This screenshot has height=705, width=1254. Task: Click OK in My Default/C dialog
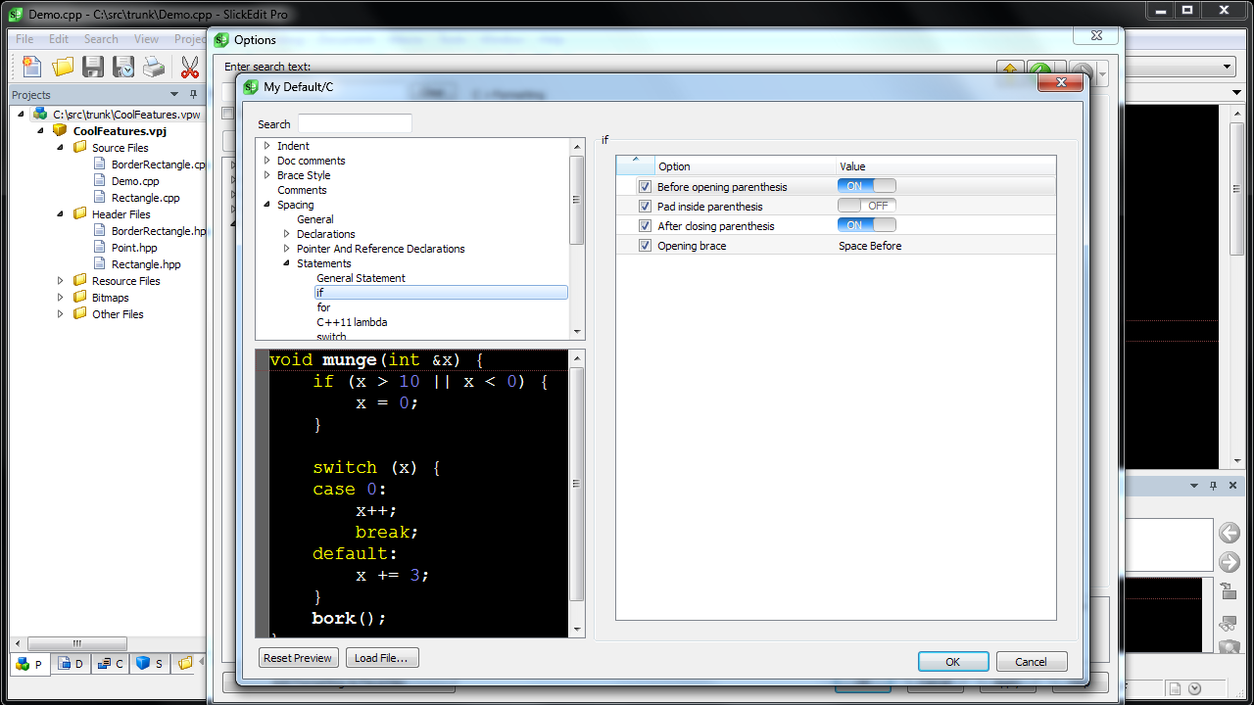coord(953,662)
